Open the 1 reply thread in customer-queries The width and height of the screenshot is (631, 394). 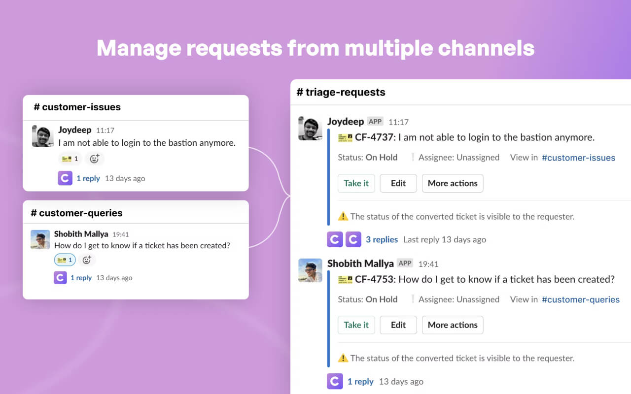pos(81,278)
